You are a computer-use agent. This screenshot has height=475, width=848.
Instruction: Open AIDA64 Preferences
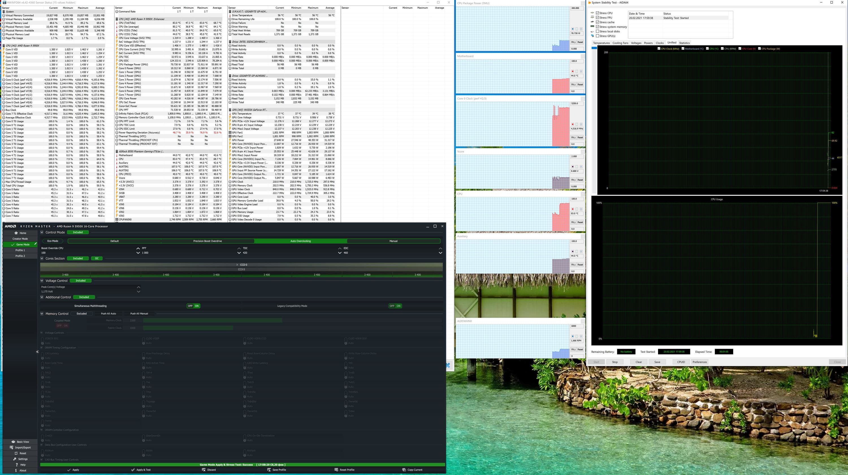pyautogui.click(x=699, y=362)
